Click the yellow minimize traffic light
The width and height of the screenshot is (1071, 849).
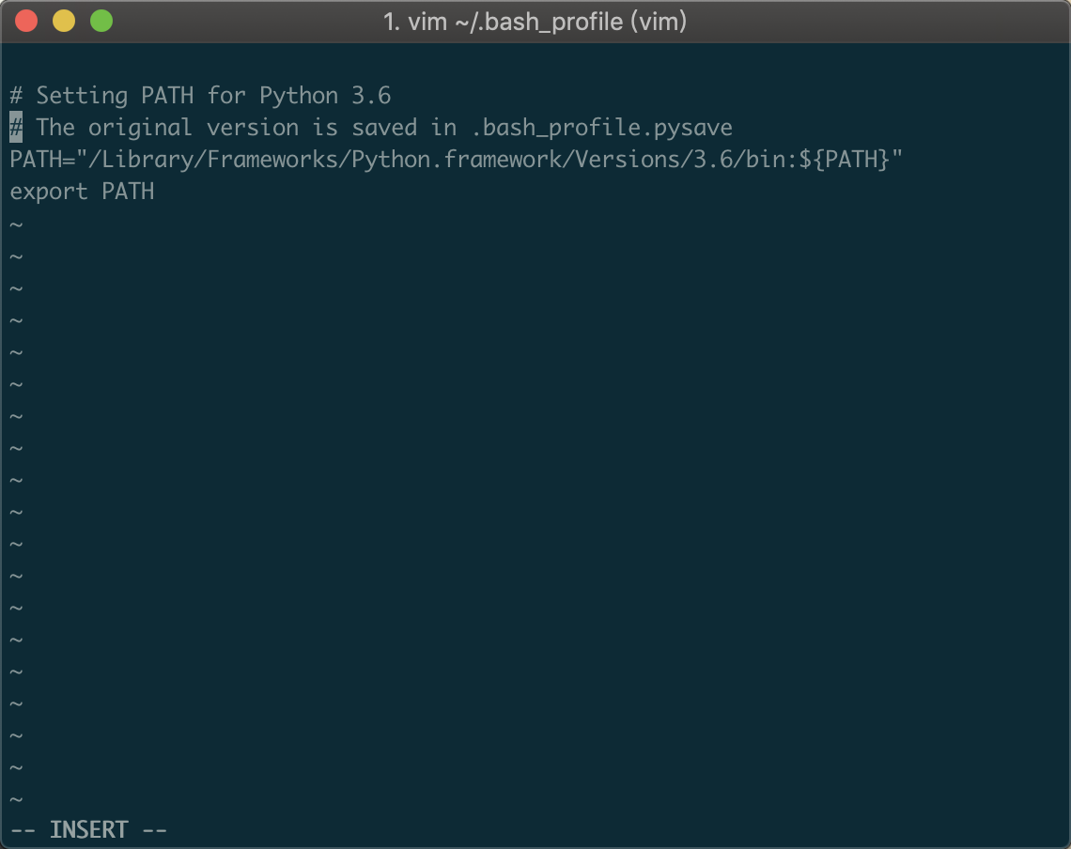(63, 20)
